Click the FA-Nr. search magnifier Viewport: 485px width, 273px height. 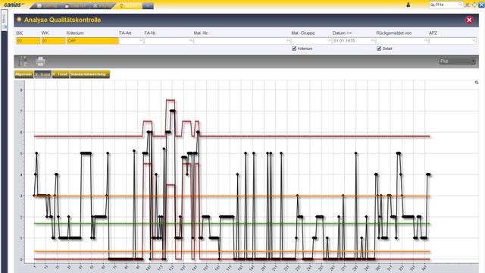(x=191, y=40)
